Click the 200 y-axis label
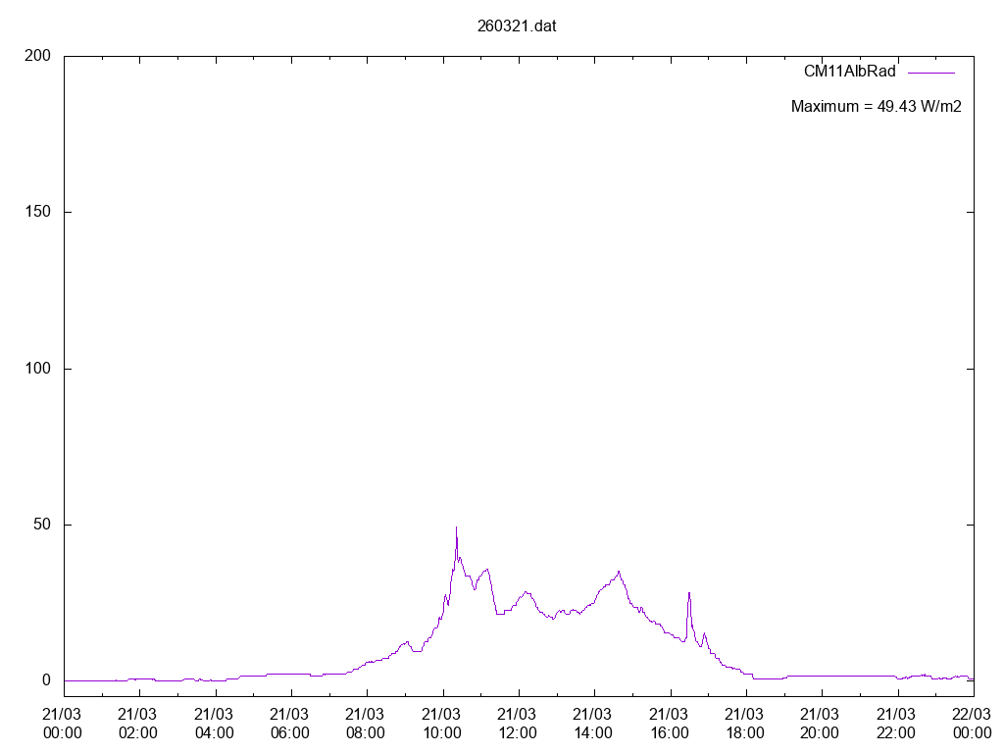 pyautogui.click(x=37, y=56)
